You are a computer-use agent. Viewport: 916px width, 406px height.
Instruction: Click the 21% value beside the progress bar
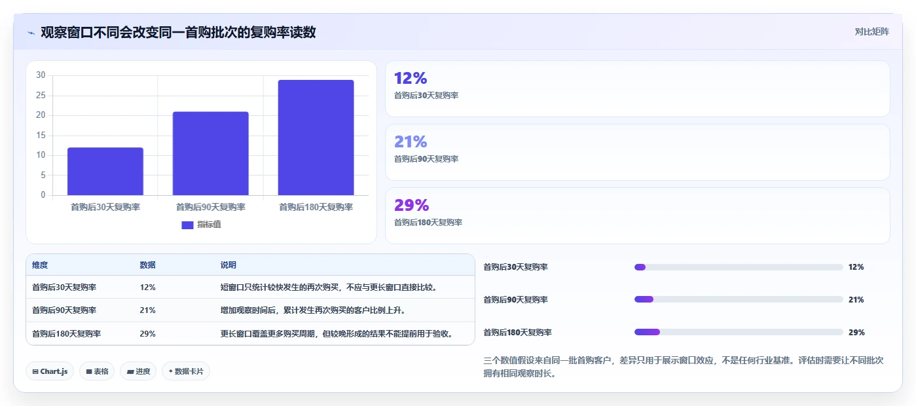pyautogui.click(x=856, y=299)
